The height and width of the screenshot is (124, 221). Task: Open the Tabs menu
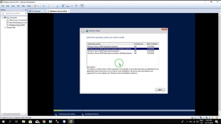click(23, 6)
